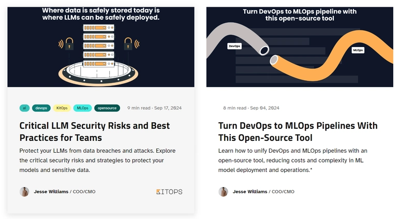The width and height of the screenshot is (414, 219).
Task: Choose the "MLOps" tag pill under the first banner
Action: pos(82,108)
